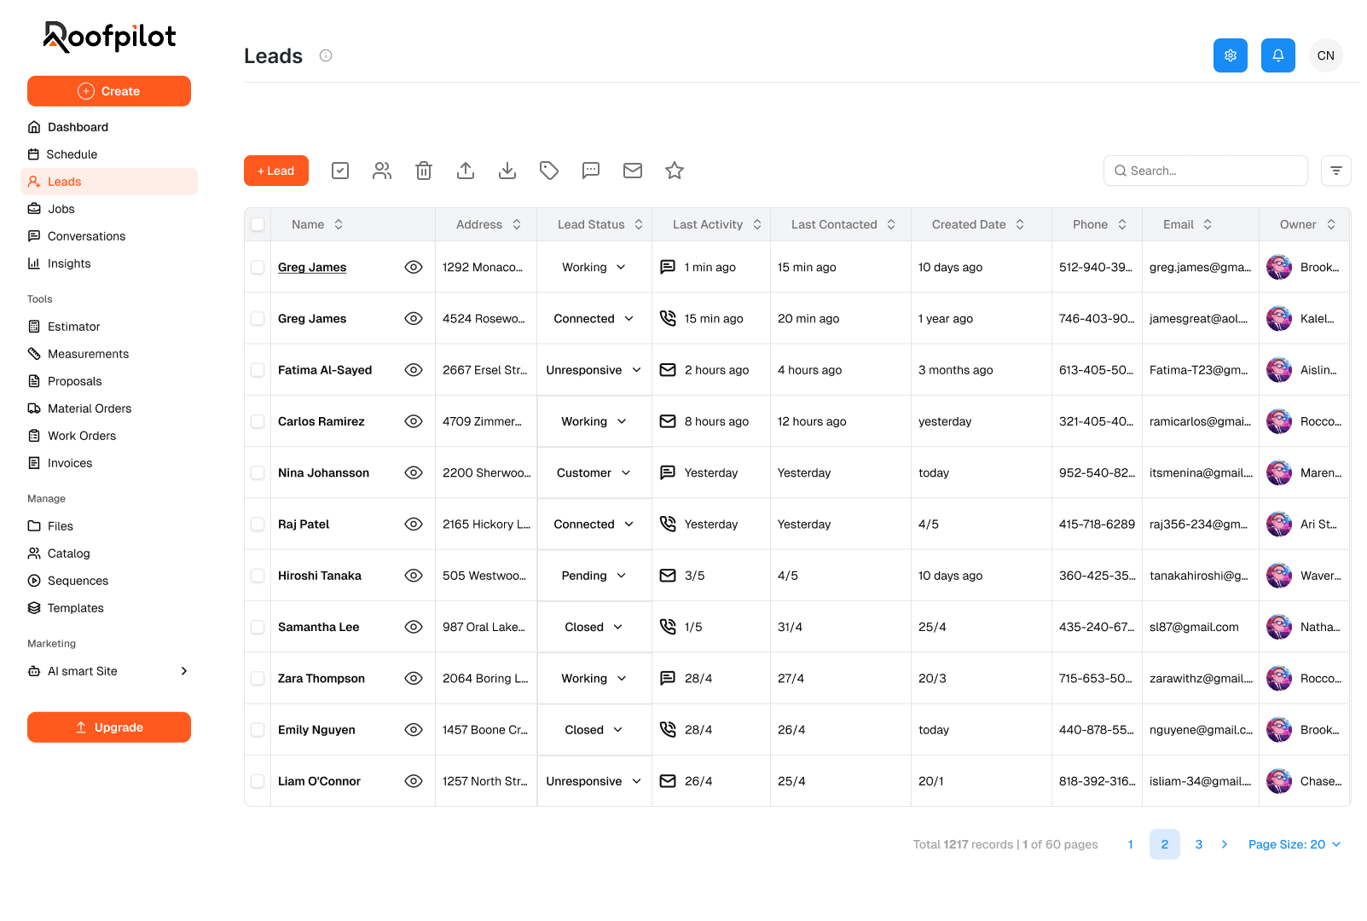The width and height of the screenshot is (1367, 921).
Task: Go to page 1
Action: 1131,844
